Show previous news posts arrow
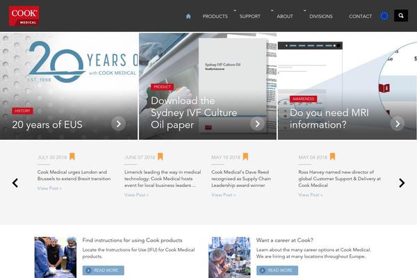 (15, 183)
